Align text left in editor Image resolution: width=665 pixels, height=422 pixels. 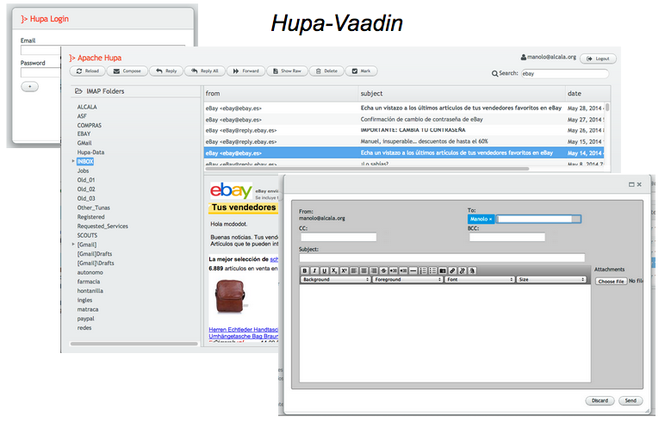(354, 270)
